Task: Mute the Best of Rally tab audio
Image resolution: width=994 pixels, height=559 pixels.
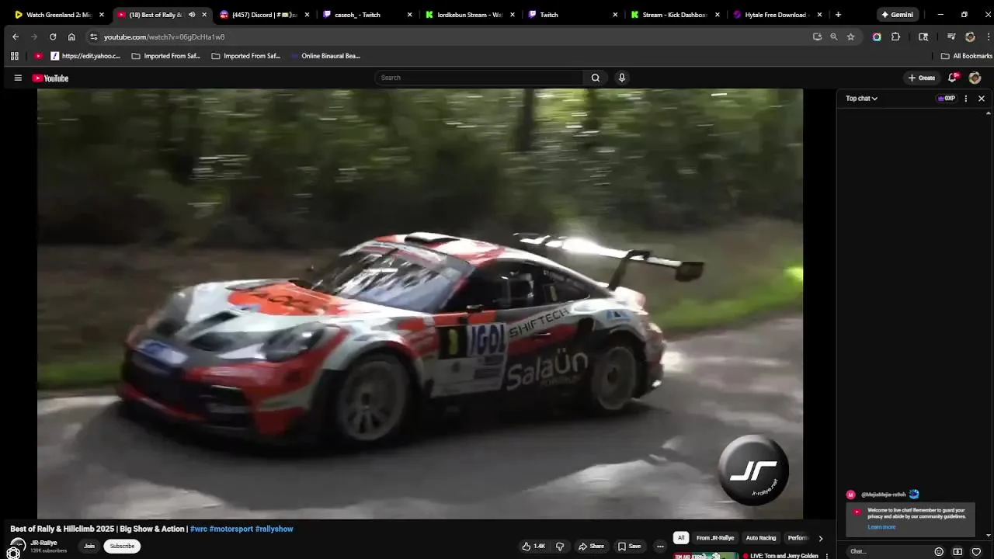Action: click(x=192, y=14)
